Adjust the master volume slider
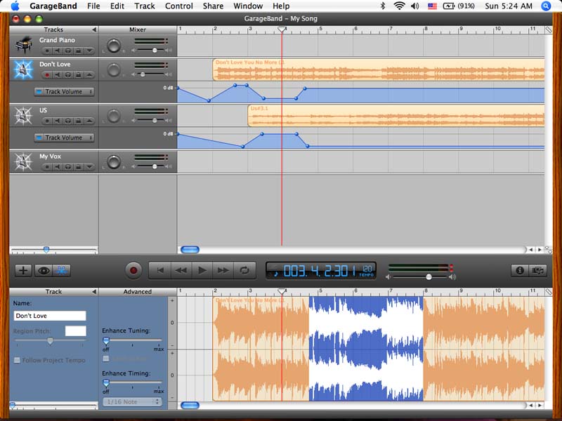Viewport: 562px width, 421px height. click(x=429, y=277)
